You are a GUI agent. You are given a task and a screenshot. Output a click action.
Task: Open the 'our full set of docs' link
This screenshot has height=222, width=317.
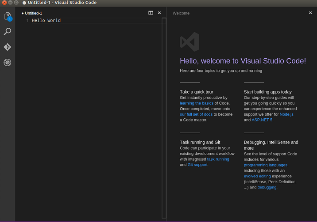coord(196,114)
